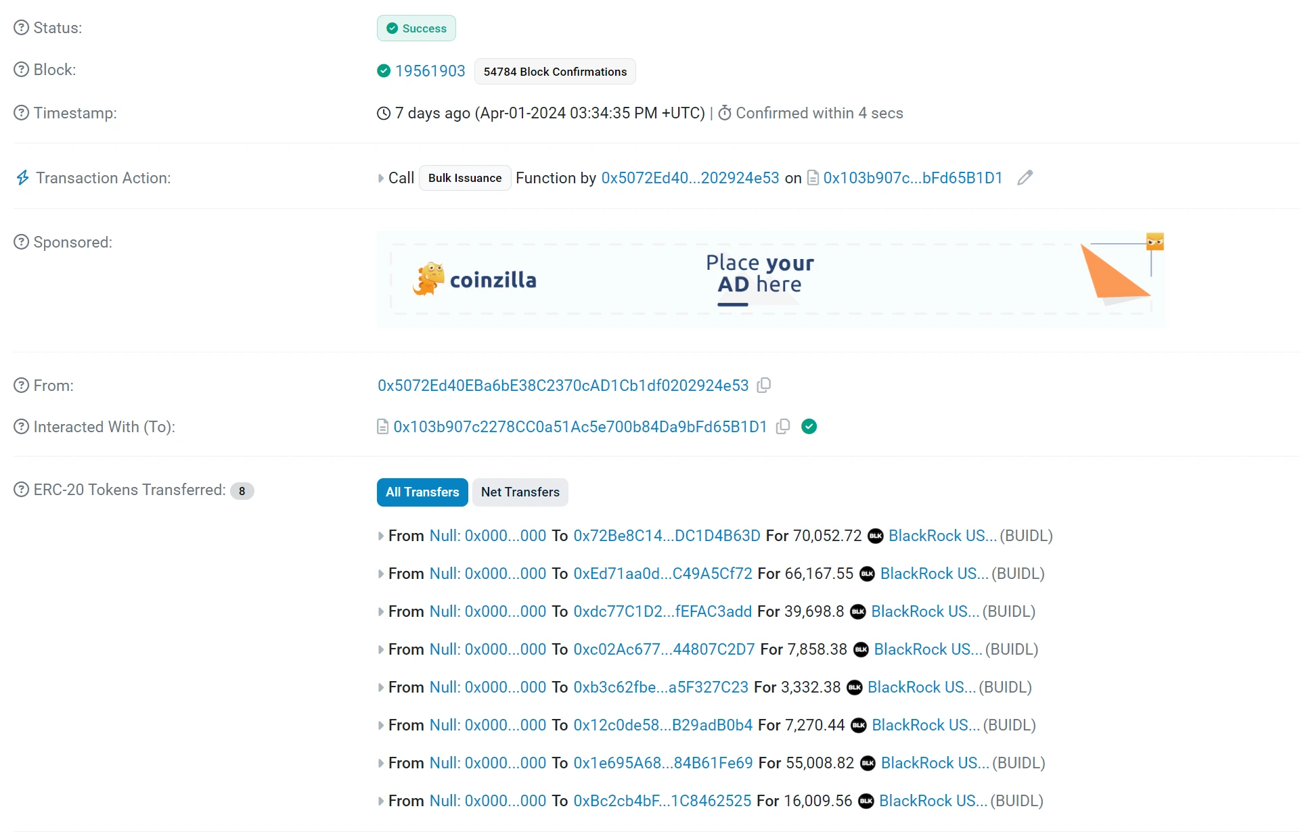
Task: Click copy icon next to Interacted With address
Action: click(783, 427)
